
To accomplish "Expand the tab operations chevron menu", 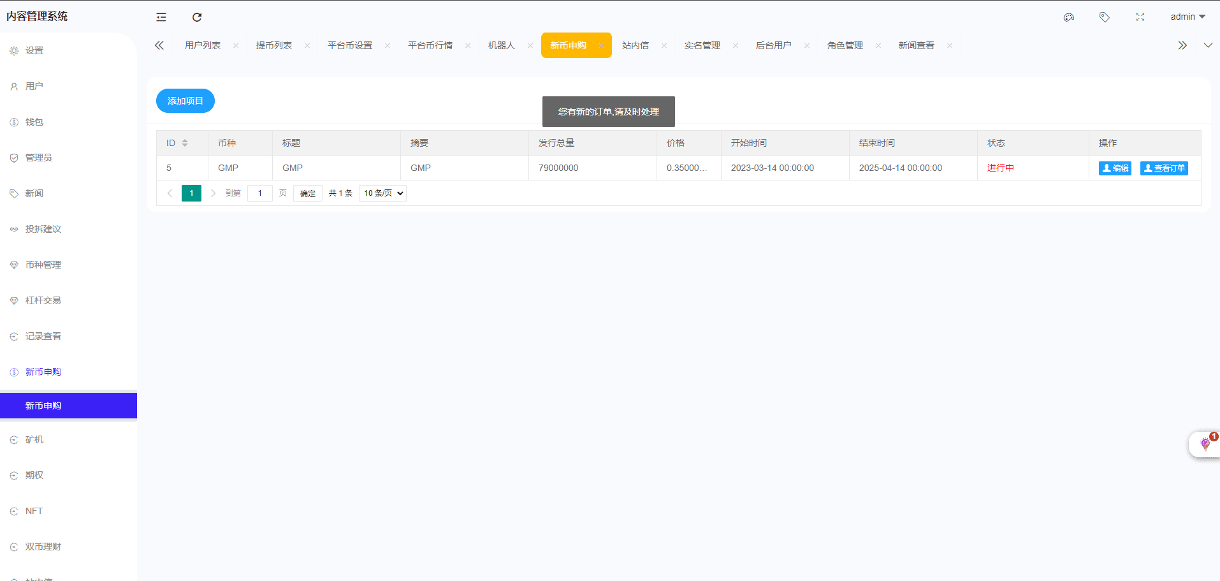I will 1208,45.
